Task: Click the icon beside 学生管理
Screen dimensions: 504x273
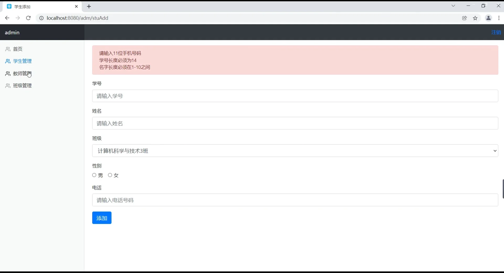Action: [x=8, y=61]
